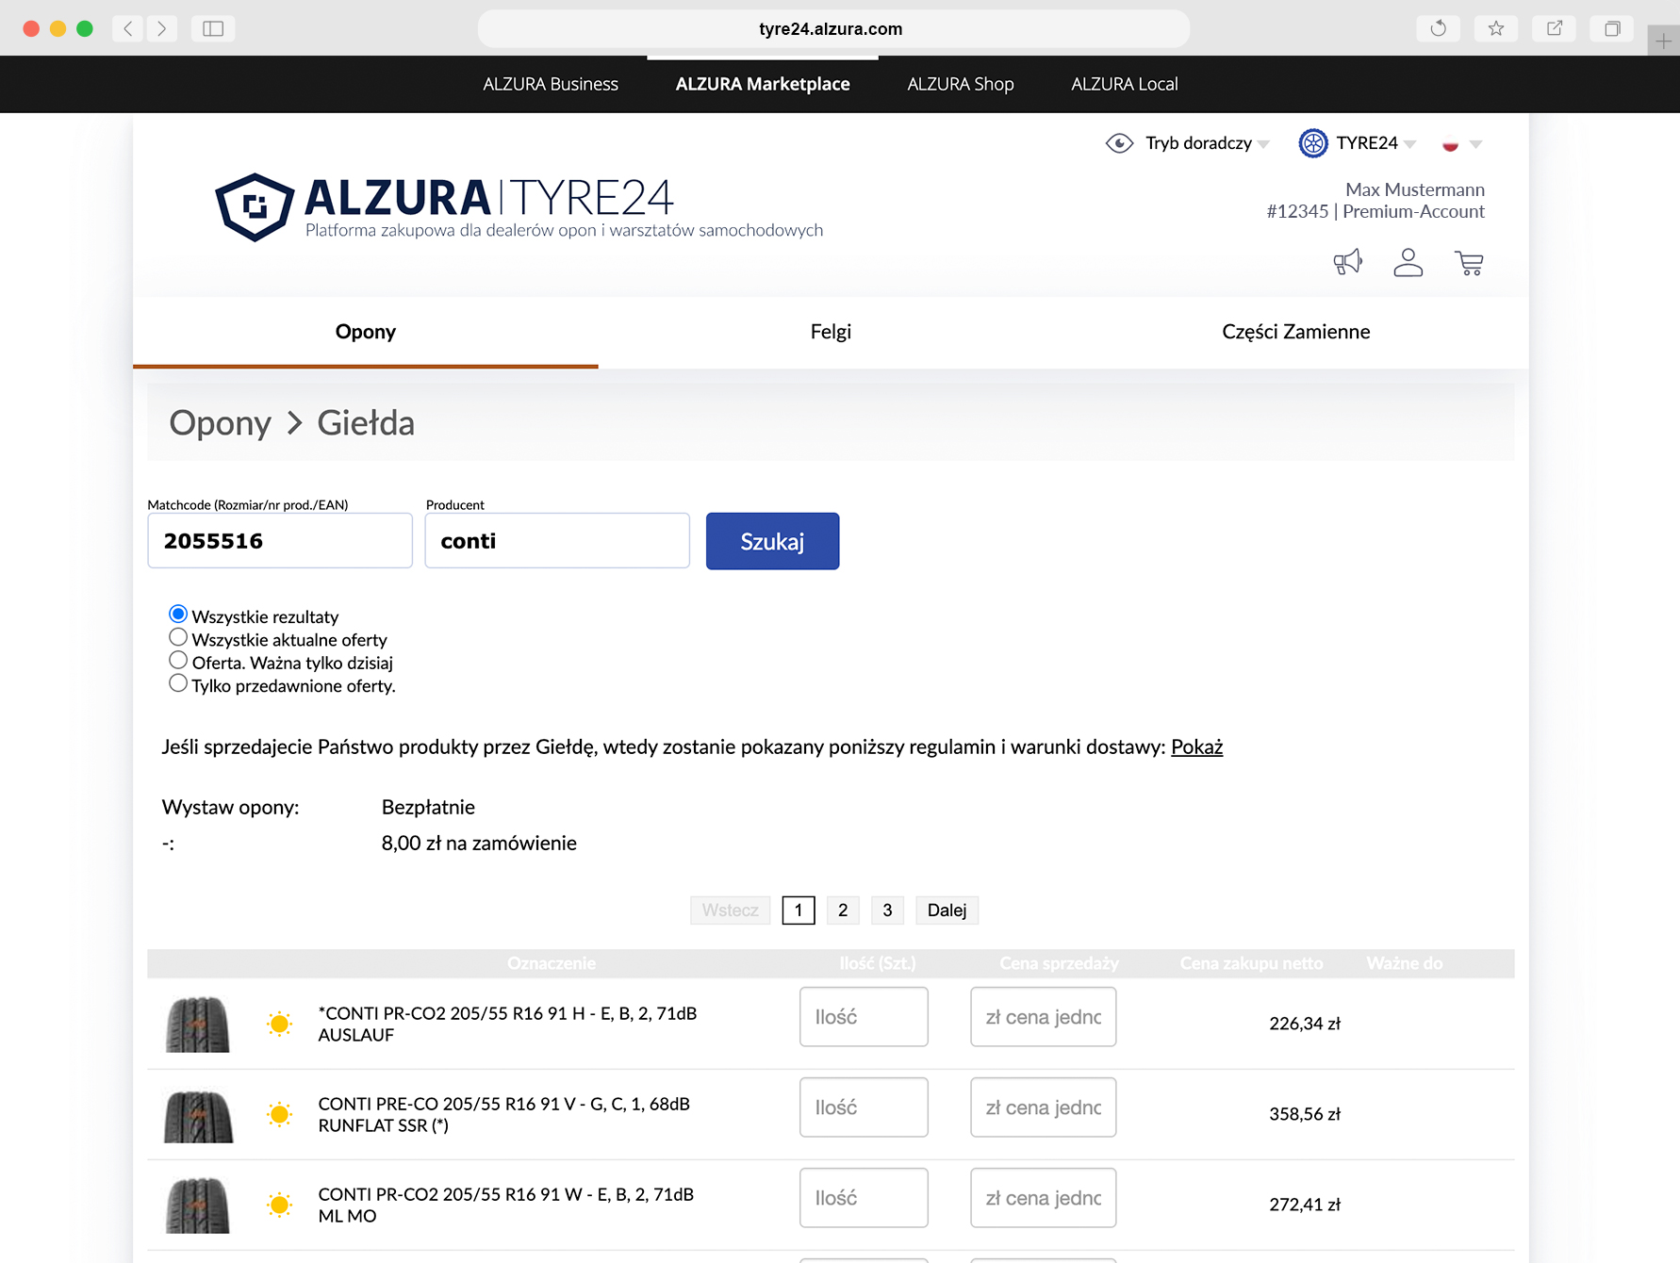
Task: Click the browser share icon
Action: [1555, 28]
